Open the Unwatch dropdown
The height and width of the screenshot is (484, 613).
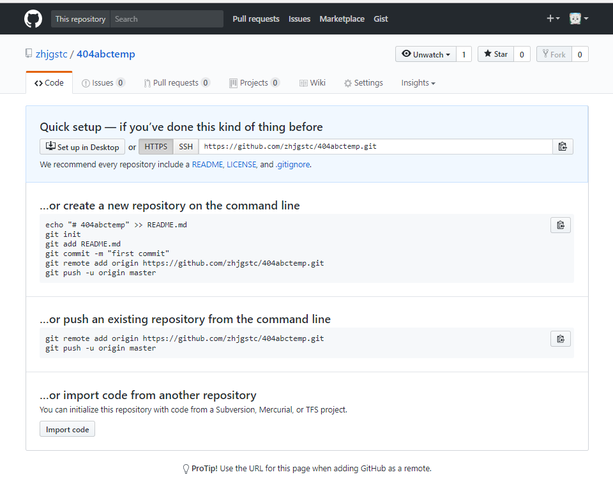click(x=426, y=54)
